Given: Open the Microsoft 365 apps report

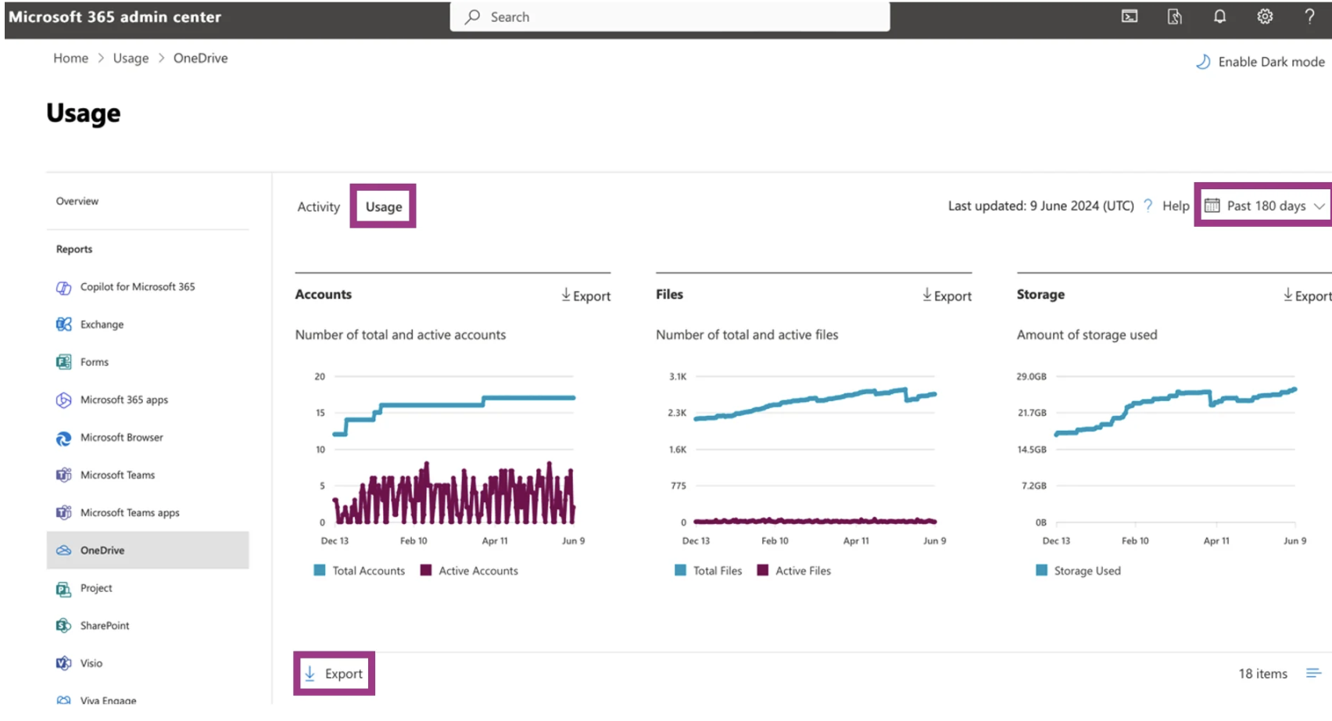Looking at the screenshot, I should click(124, 400).
